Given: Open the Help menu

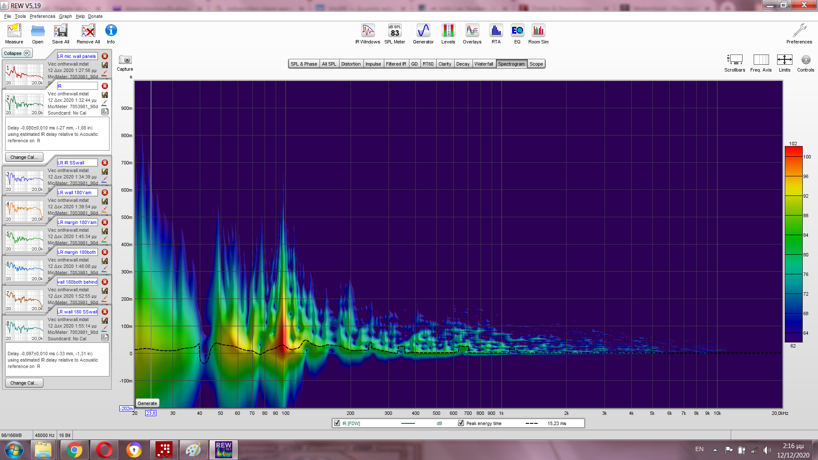Looking at the screenshot, I should pos(80,16).
